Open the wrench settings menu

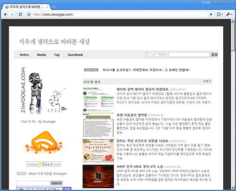tap(229, 15)
